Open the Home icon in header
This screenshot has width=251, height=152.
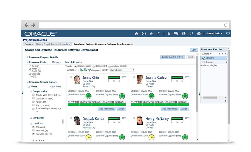[x=136, y=34]
